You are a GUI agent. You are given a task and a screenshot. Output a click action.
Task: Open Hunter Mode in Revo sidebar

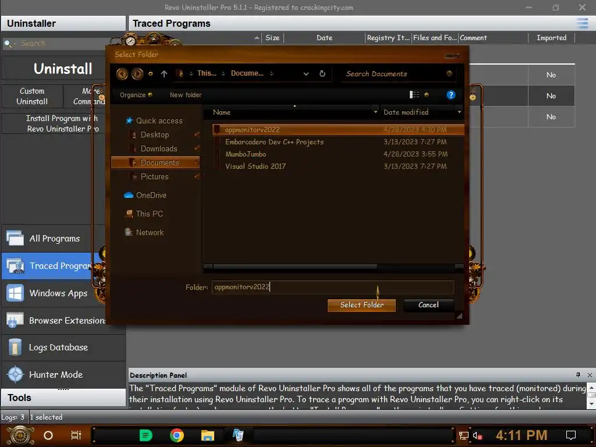pos(56,374)
